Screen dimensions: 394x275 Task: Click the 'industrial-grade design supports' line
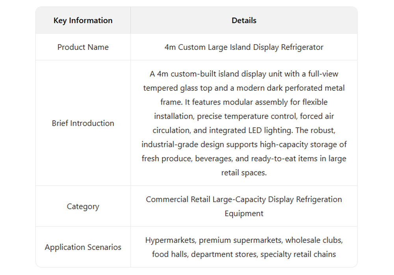(244, 144)
